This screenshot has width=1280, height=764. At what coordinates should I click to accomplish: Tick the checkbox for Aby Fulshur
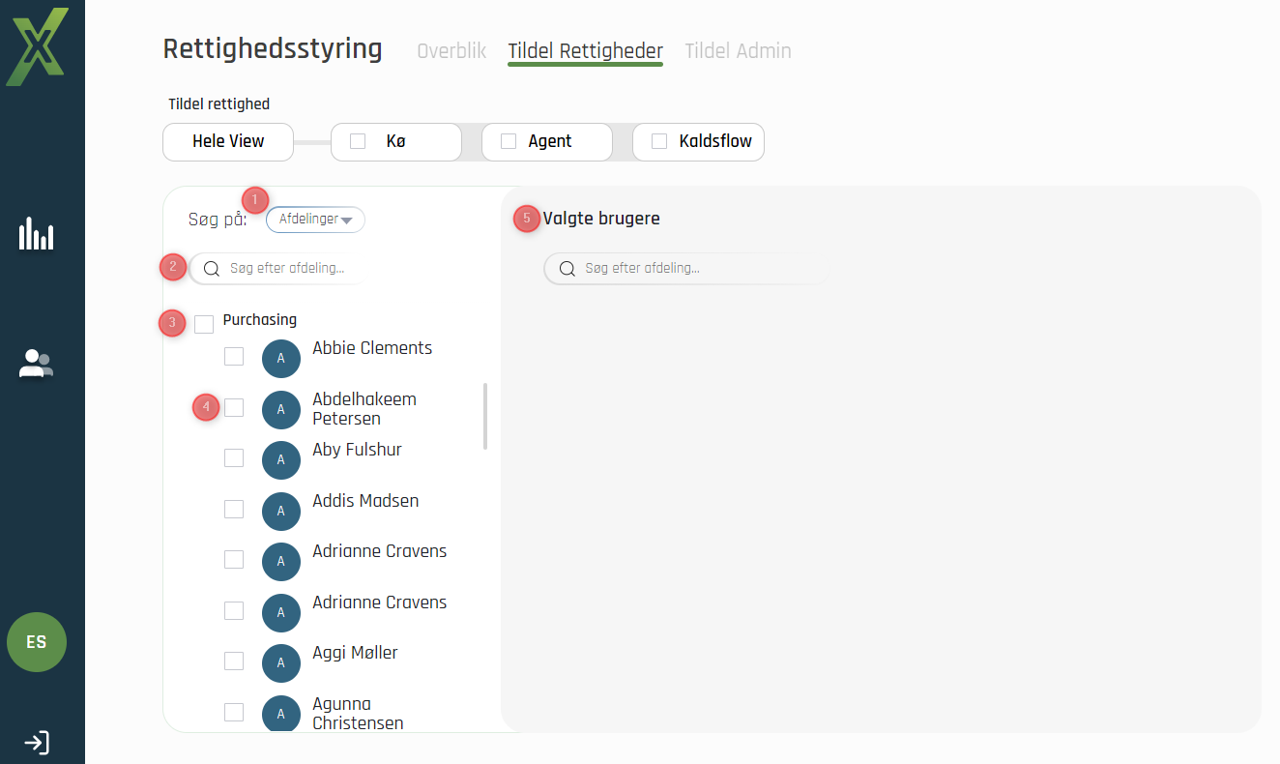click(x=234, y=458)
